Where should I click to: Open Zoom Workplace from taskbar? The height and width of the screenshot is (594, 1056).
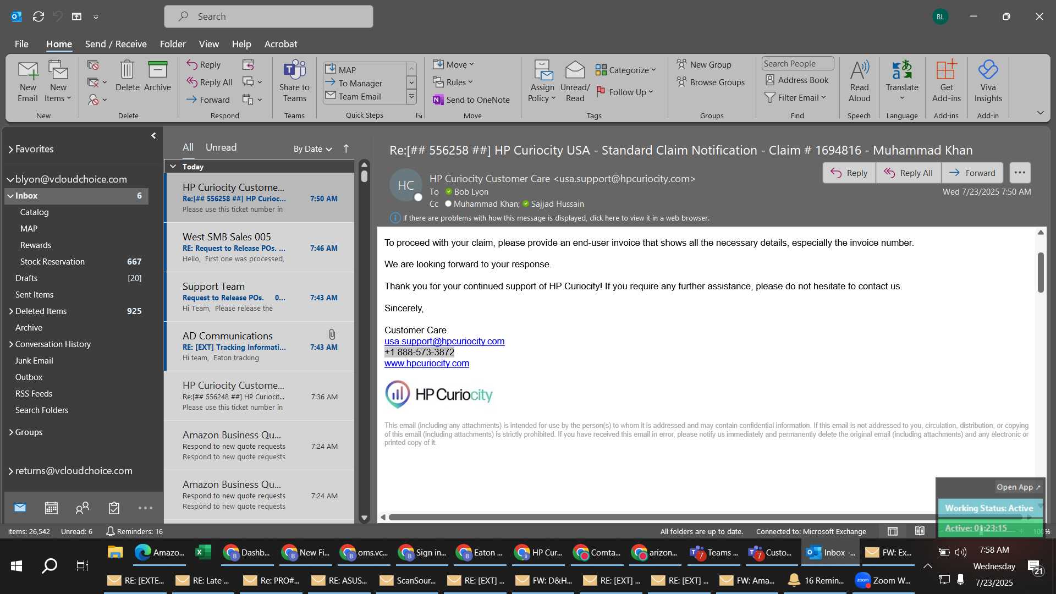pyautogui.click(x=884, y=580)
